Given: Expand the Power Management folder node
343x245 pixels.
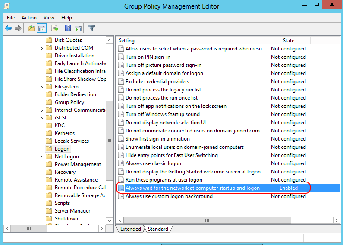Looking at the screenshot, I should 41,165.
